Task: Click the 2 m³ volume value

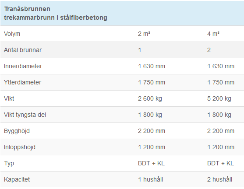Action: 144,34
